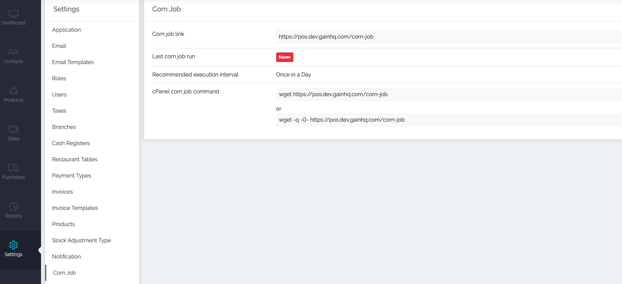The image size is (622, 284).
Task: Navigate to Payment Types settings
Action: click(x=71, y=176)
